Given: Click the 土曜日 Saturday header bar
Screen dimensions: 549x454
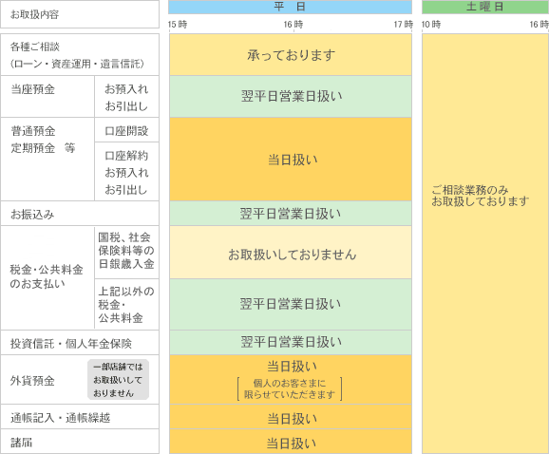Looking at the screenshot, I should pyautogui.click(x=485, y=7).
